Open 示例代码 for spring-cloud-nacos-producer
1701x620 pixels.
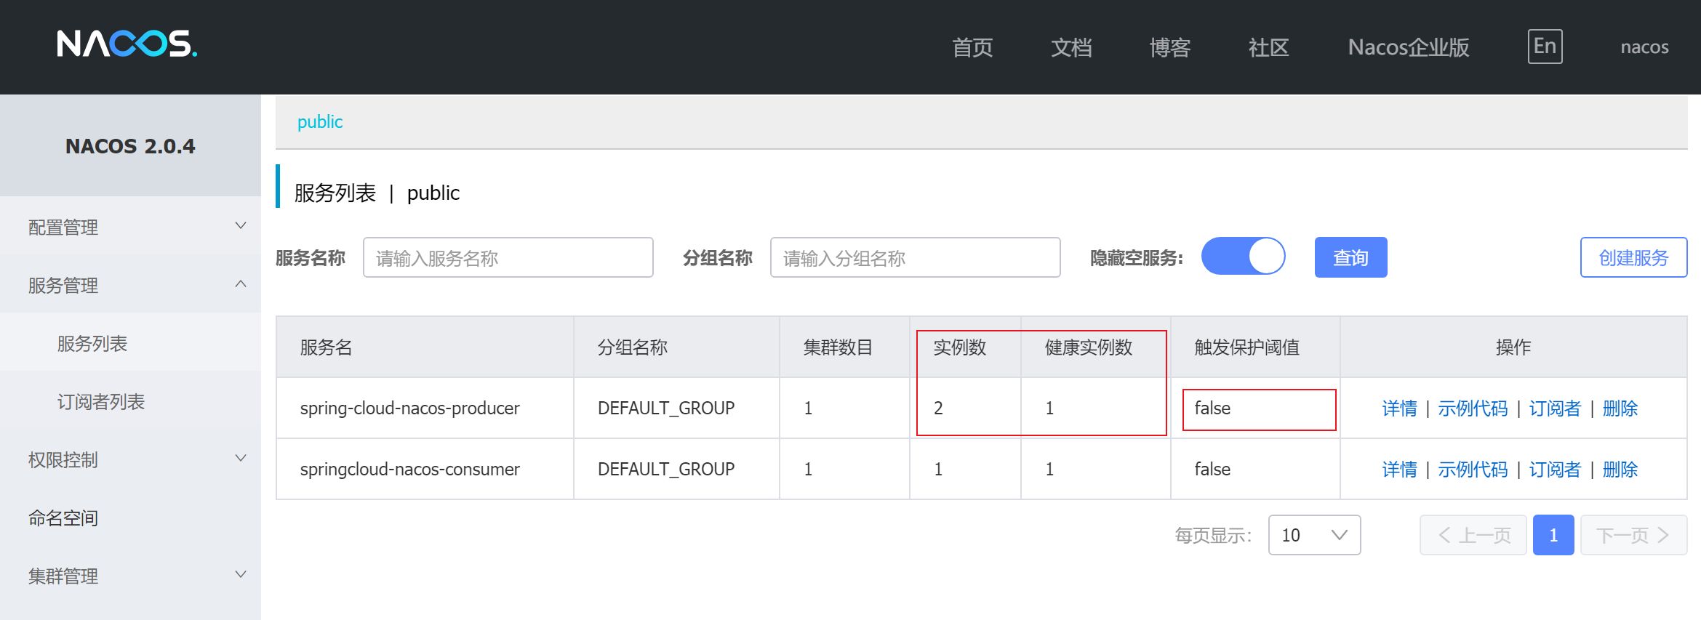pyautogui.click(x=1473, y=408)
